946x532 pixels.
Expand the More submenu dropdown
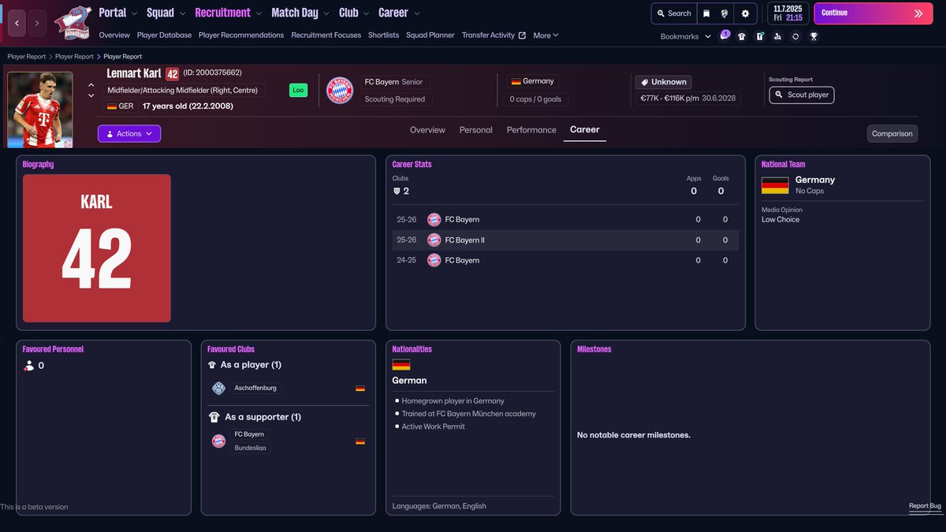(x=546, y=35)
